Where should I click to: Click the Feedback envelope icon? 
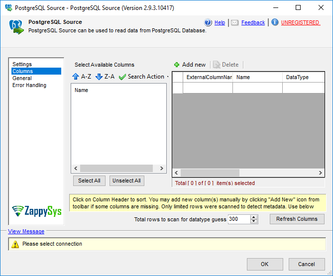coord(234,22)
